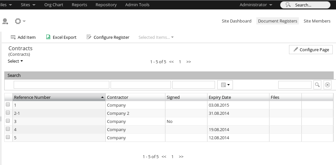Select the checkbox for reference number 5
This screenshot has height=165, width=336.
coord(8,137)
